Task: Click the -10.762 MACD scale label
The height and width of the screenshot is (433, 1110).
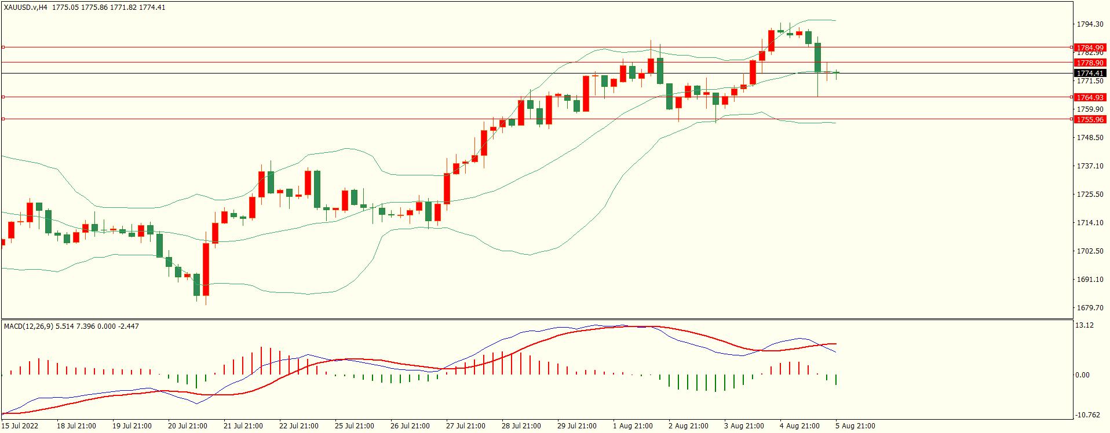Action: tap(1087, 415)
